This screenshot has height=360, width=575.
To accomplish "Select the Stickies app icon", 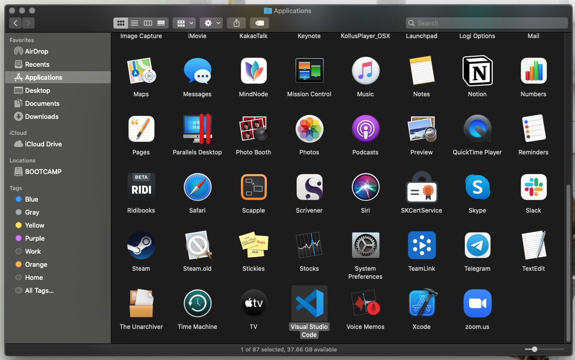I will click(x=253, y=245).
